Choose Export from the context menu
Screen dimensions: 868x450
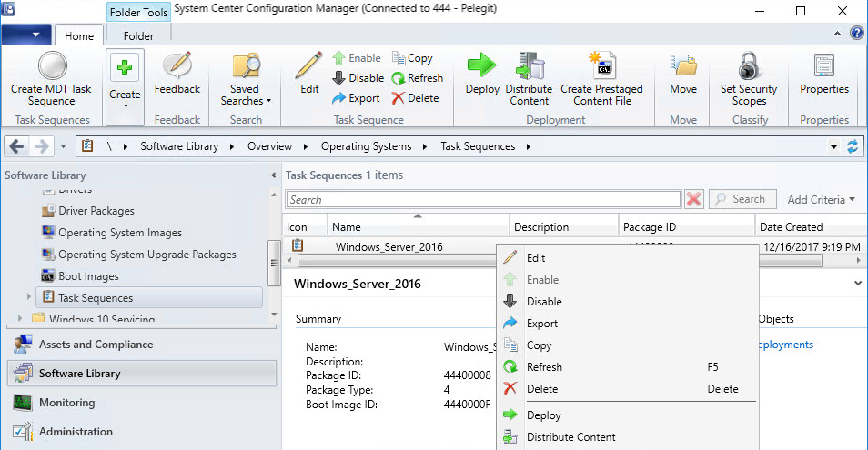coord(627,324)
